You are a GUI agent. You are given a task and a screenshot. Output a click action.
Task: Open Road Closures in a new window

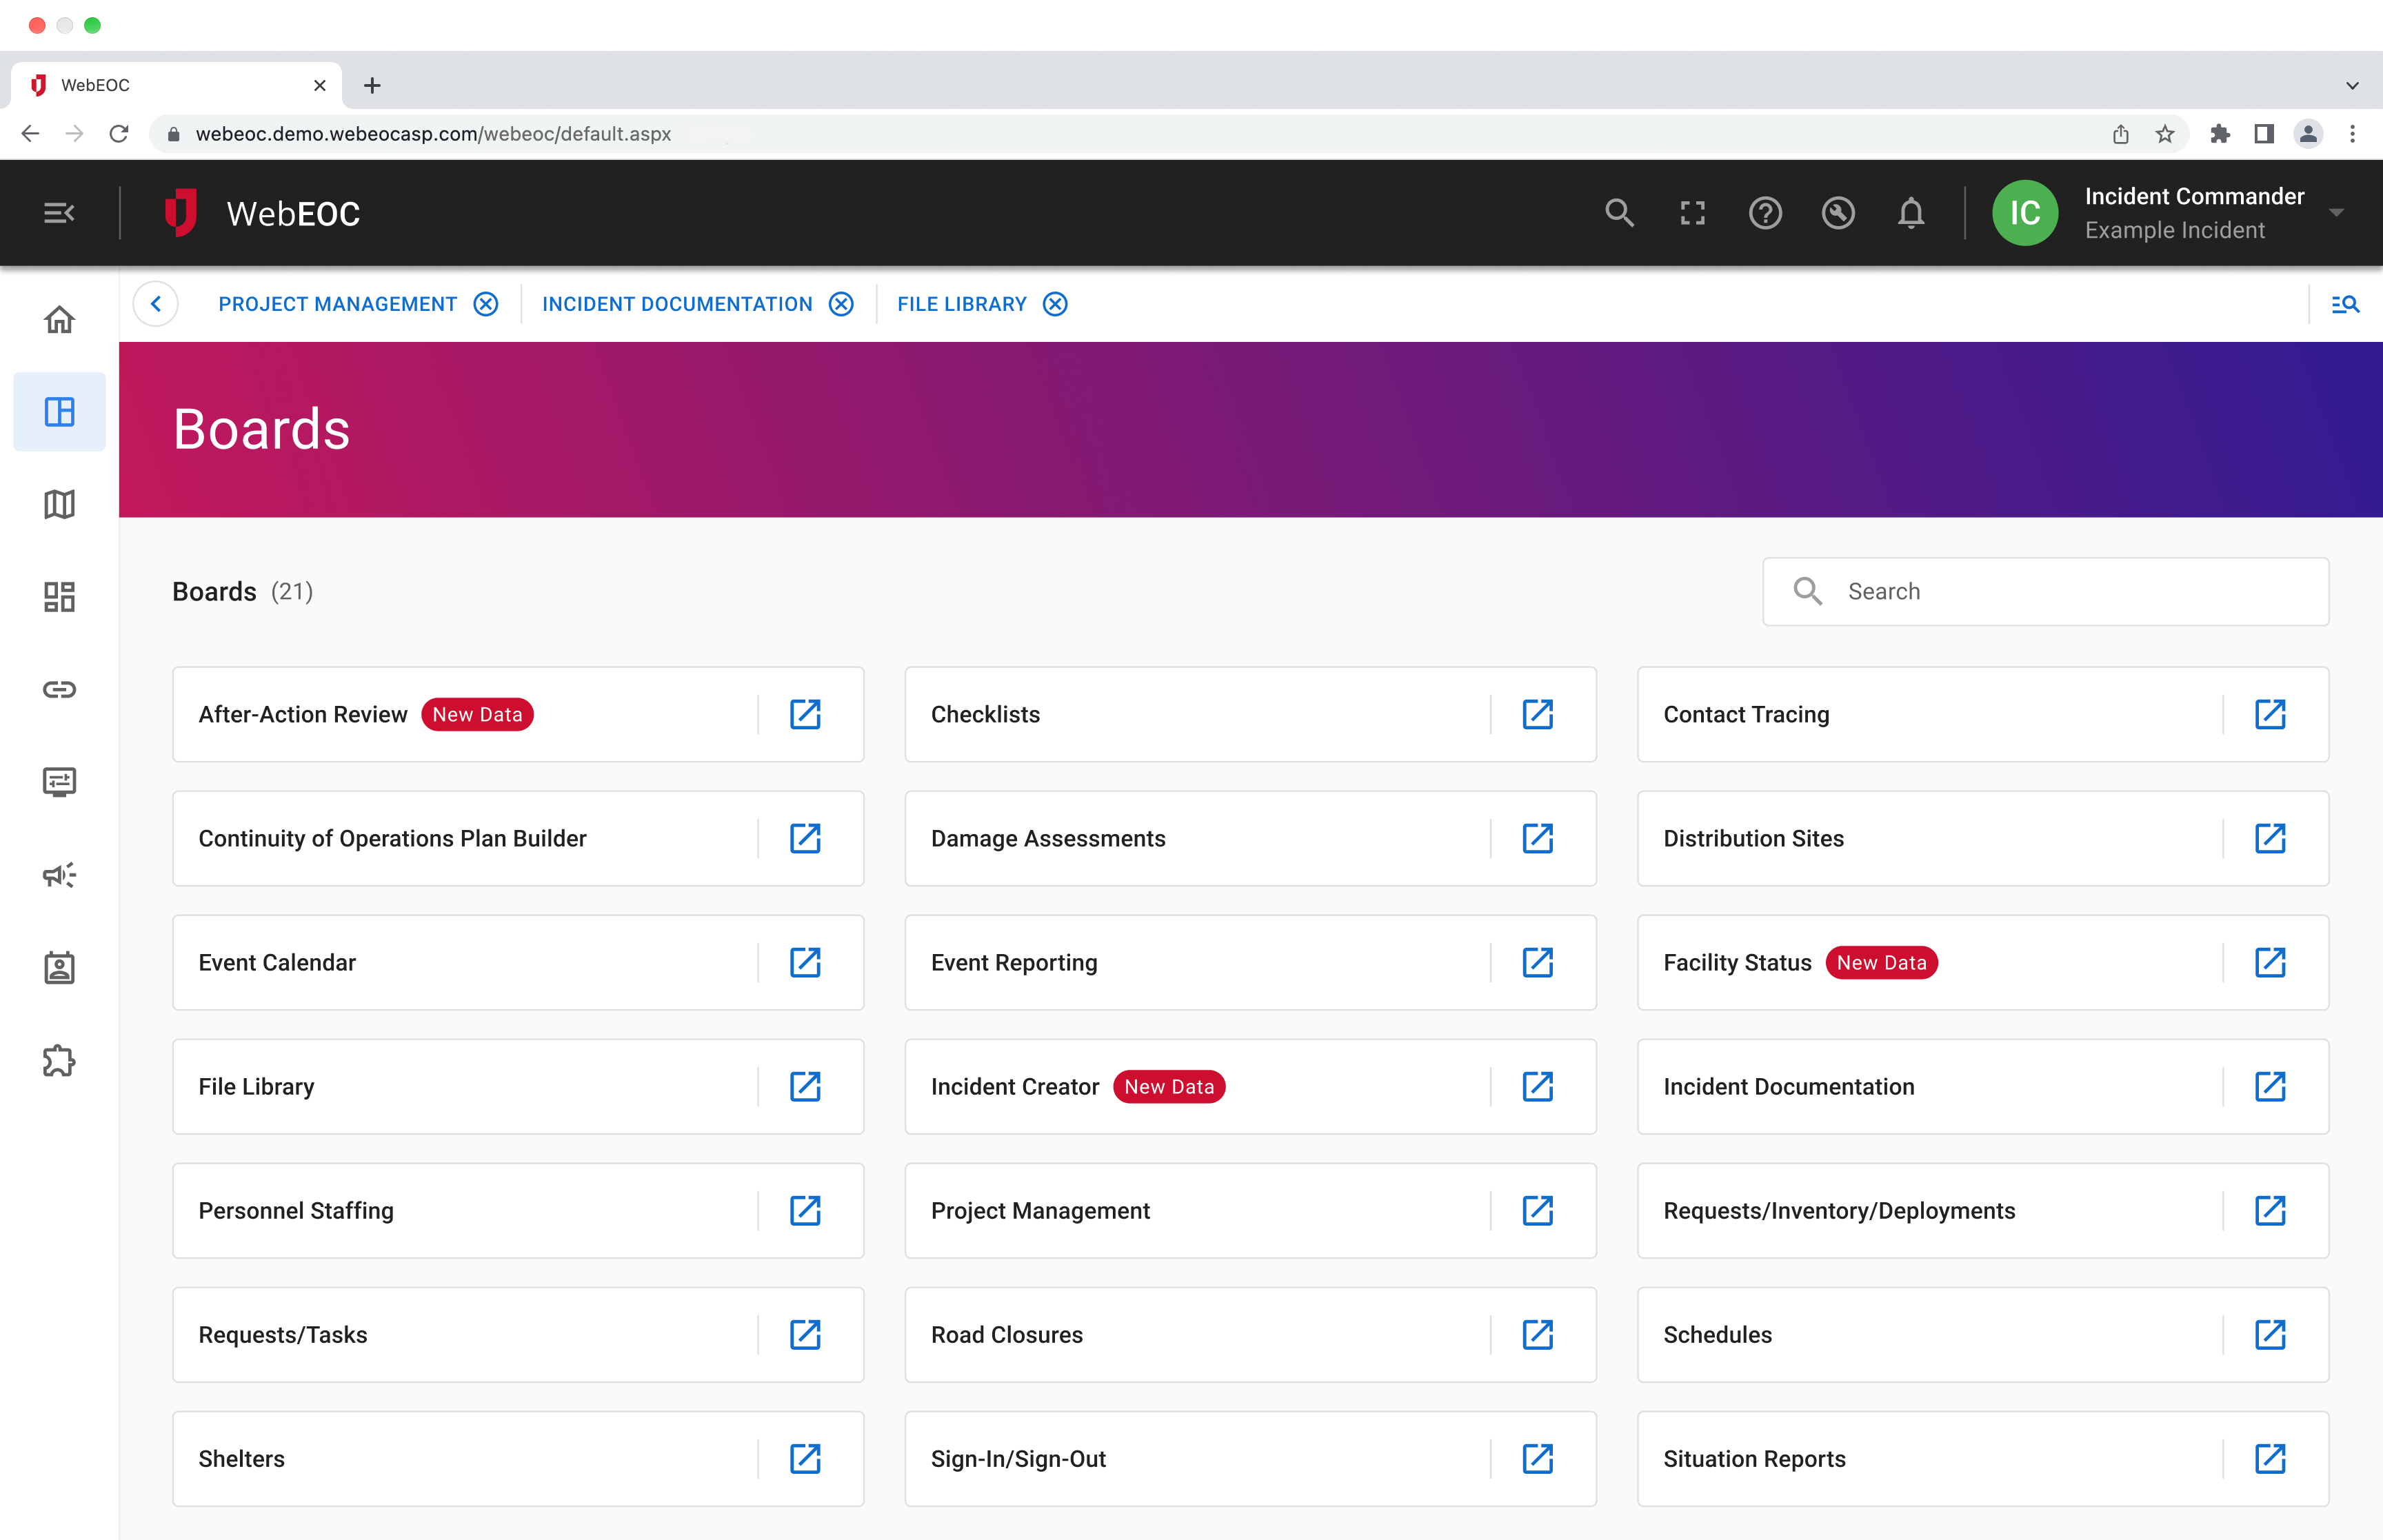1538,1334
